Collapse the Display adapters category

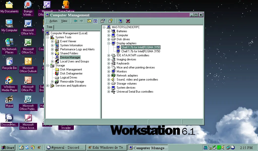(109, 43)
